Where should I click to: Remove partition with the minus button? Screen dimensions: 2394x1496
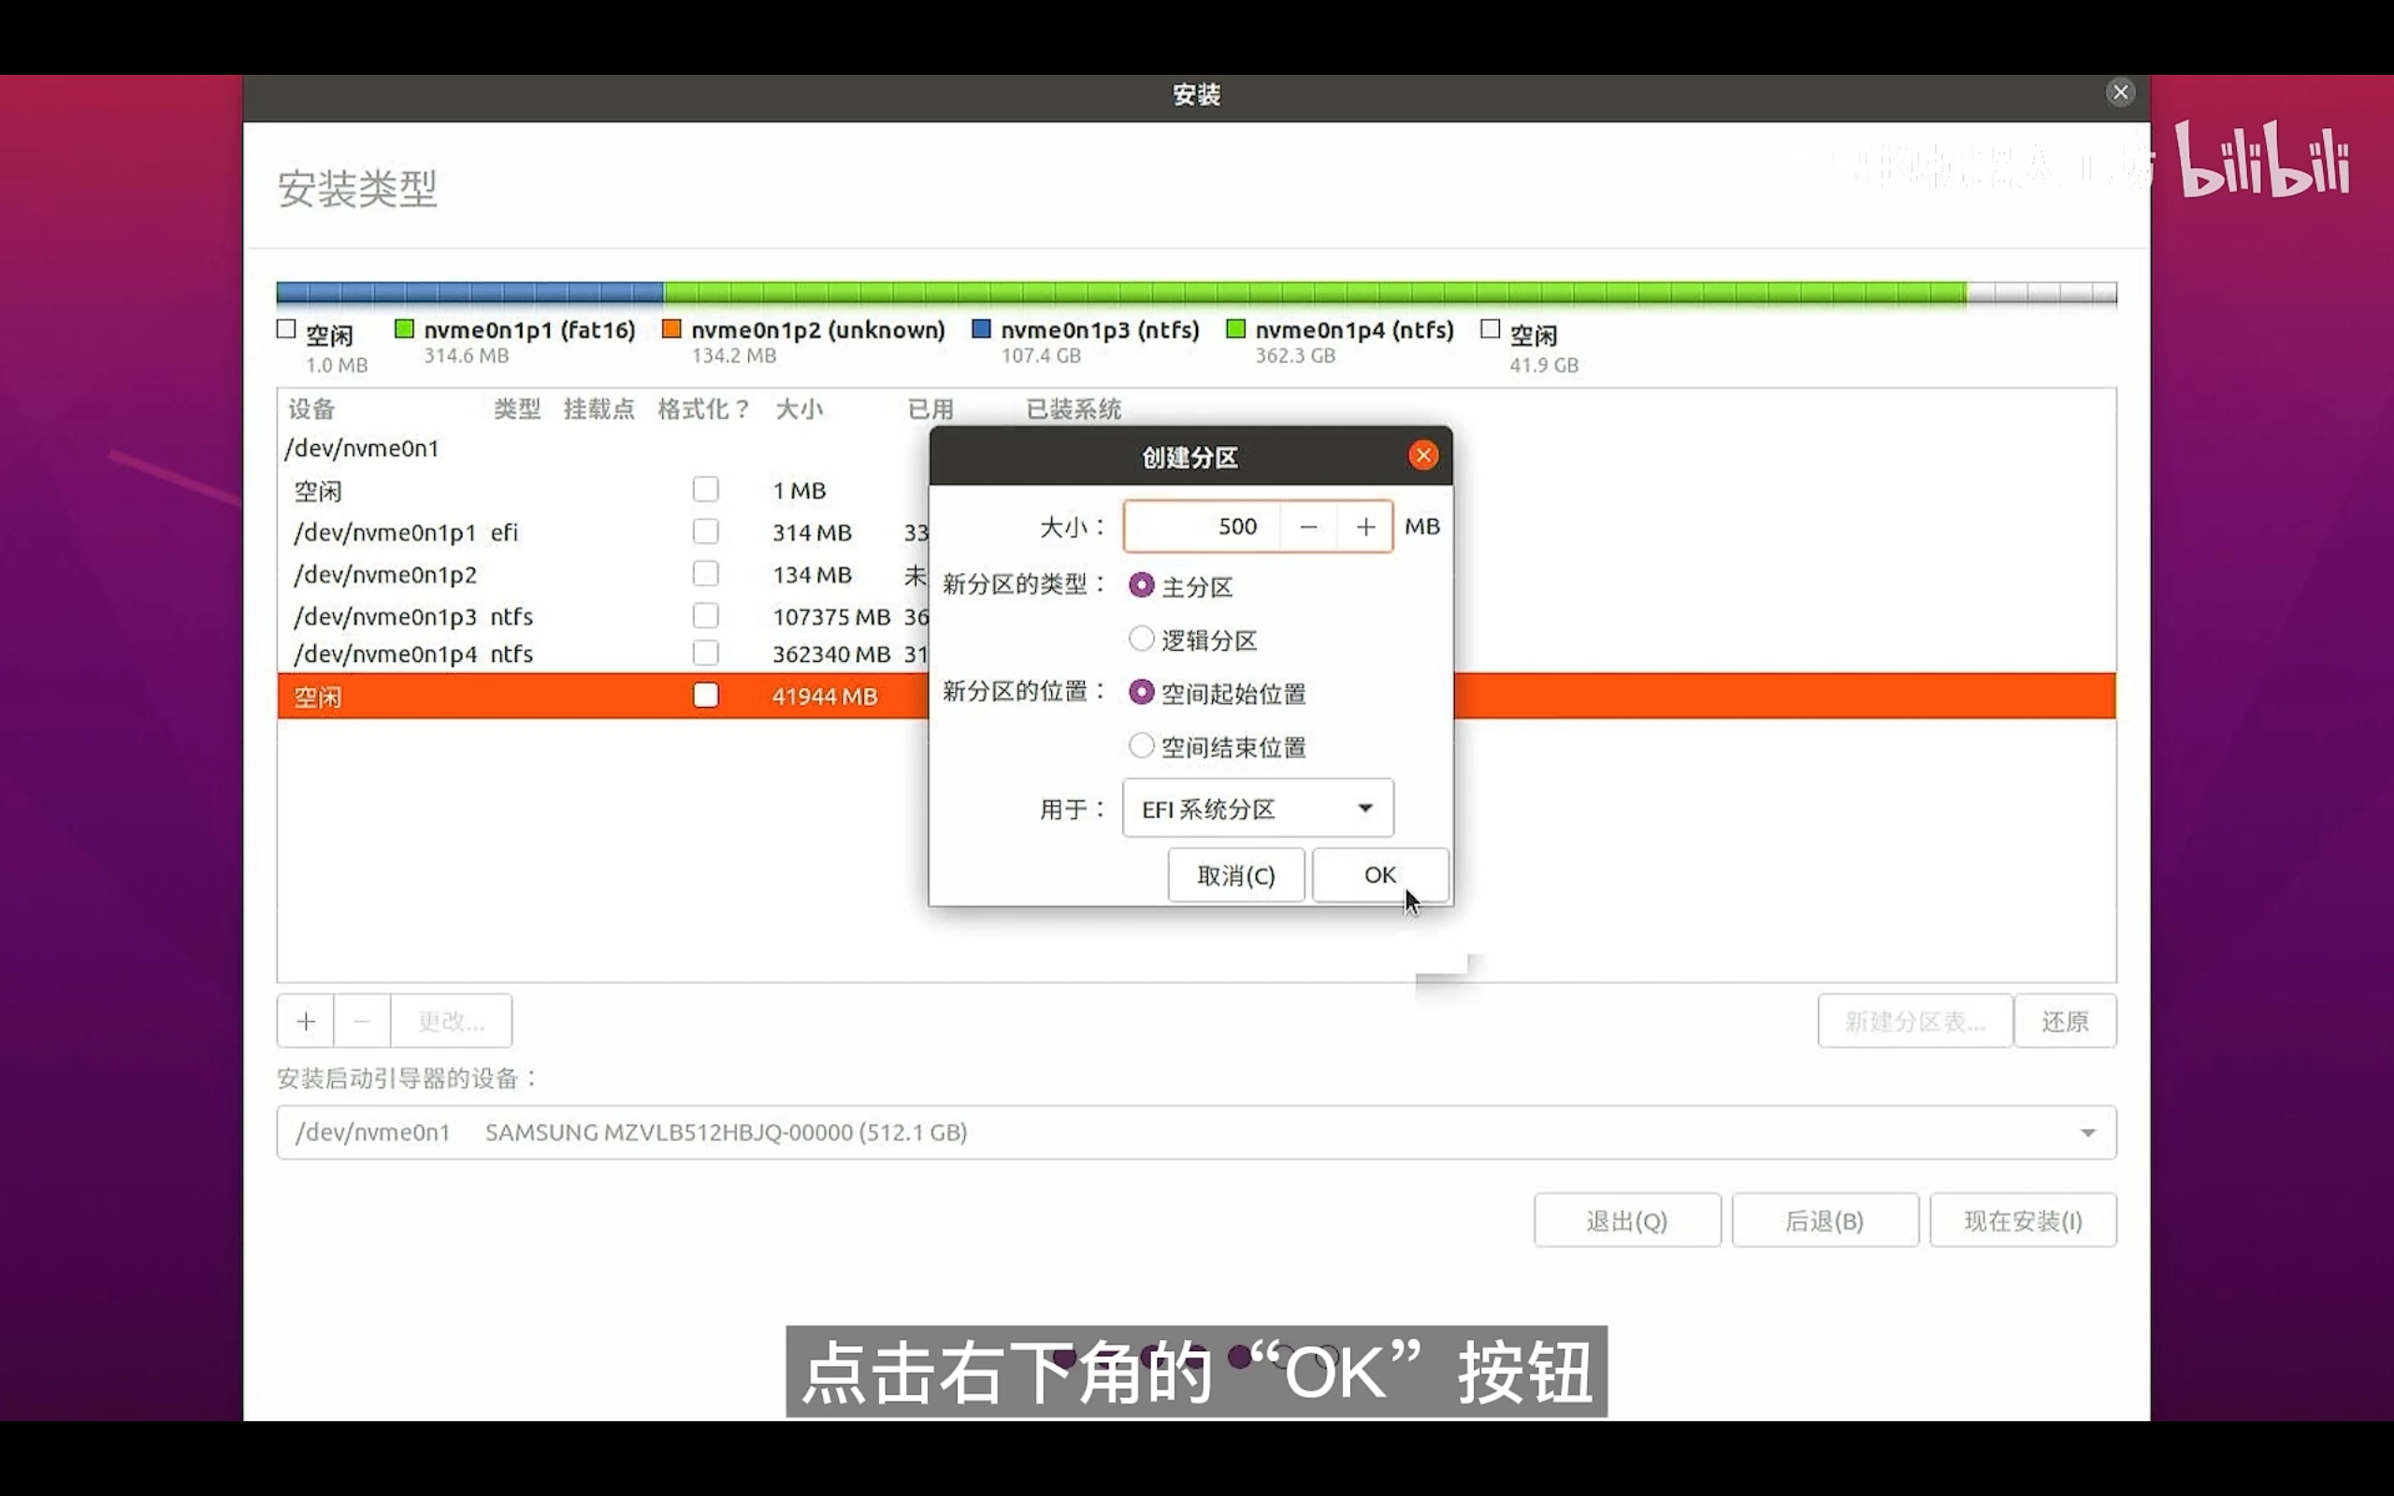click(362, 1021)
